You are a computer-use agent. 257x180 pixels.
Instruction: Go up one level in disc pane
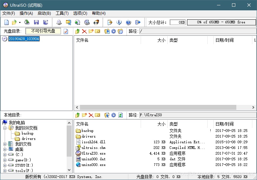[x=78, y=31]
